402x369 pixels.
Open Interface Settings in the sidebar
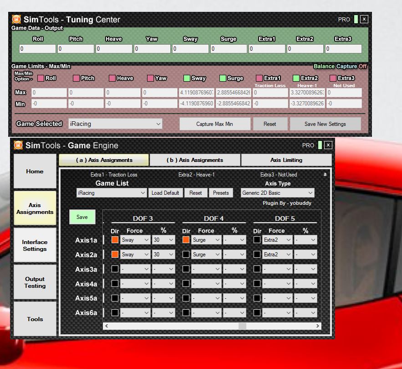[35, 245]
